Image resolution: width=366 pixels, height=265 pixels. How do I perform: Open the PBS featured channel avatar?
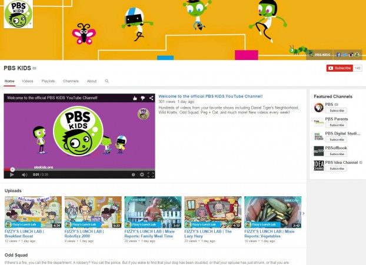pyautogui.click(x=318, y=108)
